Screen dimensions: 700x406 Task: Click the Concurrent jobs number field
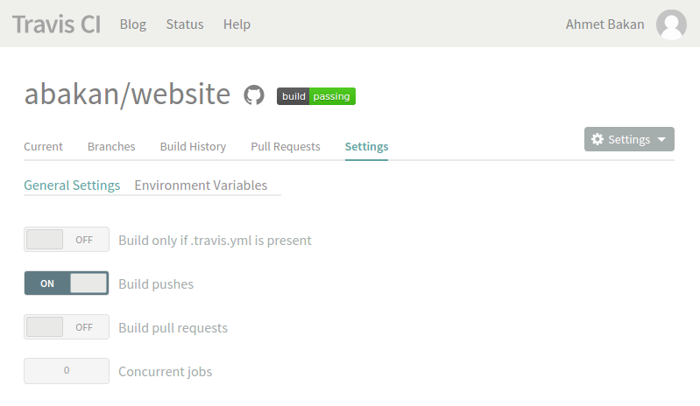[x=67, y=371]
